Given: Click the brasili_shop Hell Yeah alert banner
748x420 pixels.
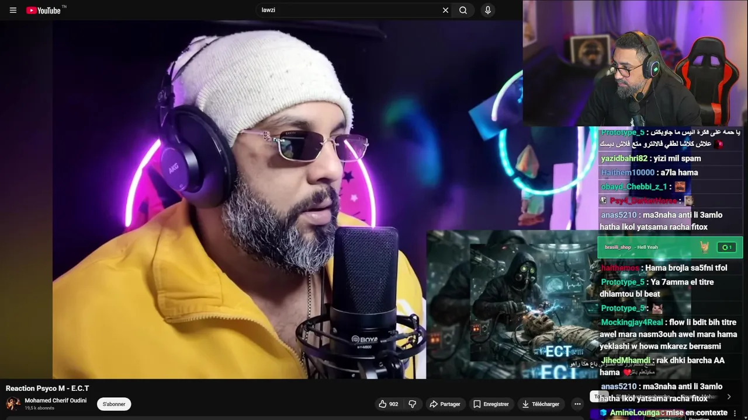Looking at the screenshot, I should [x=670, y=247].
